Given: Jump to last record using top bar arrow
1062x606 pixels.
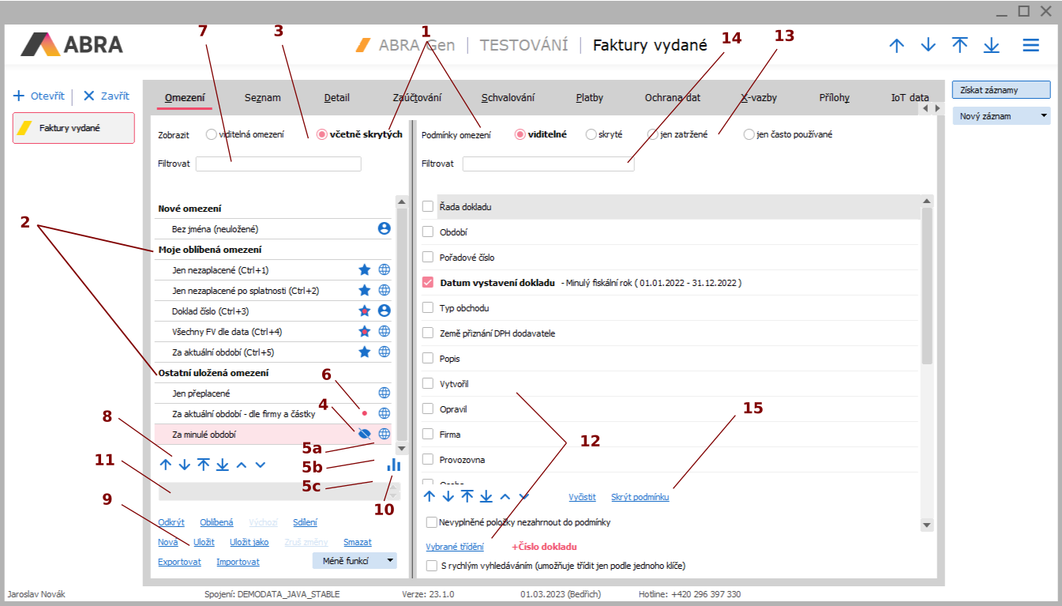Looking at the screenshot, I should [x=991, y=45].
